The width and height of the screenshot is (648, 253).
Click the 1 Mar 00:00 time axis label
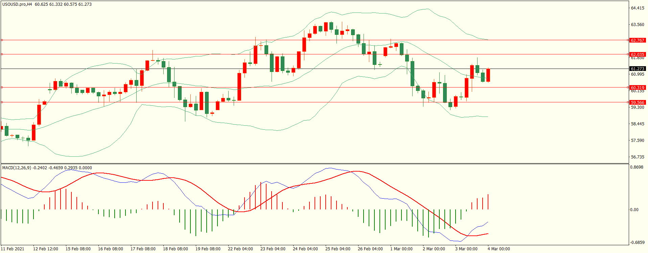pyautogui.click(x=401, y=249)
